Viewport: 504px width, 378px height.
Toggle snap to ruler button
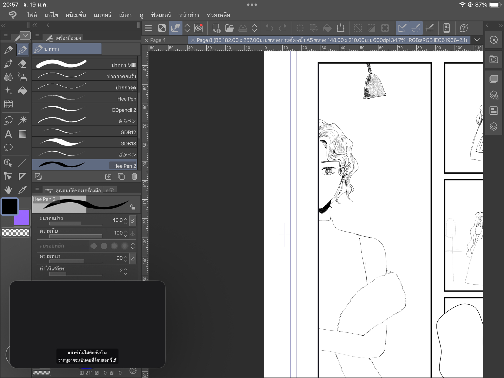pos(402,28)
